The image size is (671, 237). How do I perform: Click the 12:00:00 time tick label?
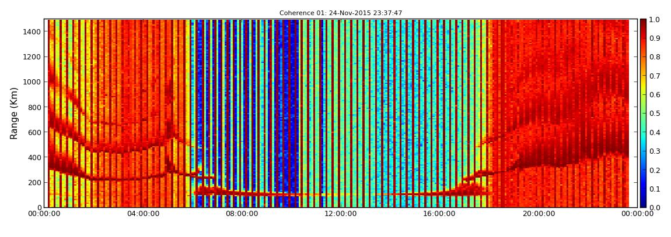[x=341, y=214]
